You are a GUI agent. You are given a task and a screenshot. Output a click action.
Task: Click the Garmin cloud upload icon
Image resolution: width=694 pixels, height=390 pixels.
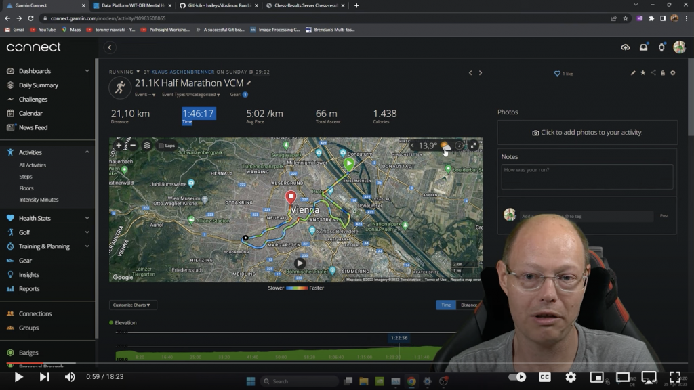click(x=626, y=47)
